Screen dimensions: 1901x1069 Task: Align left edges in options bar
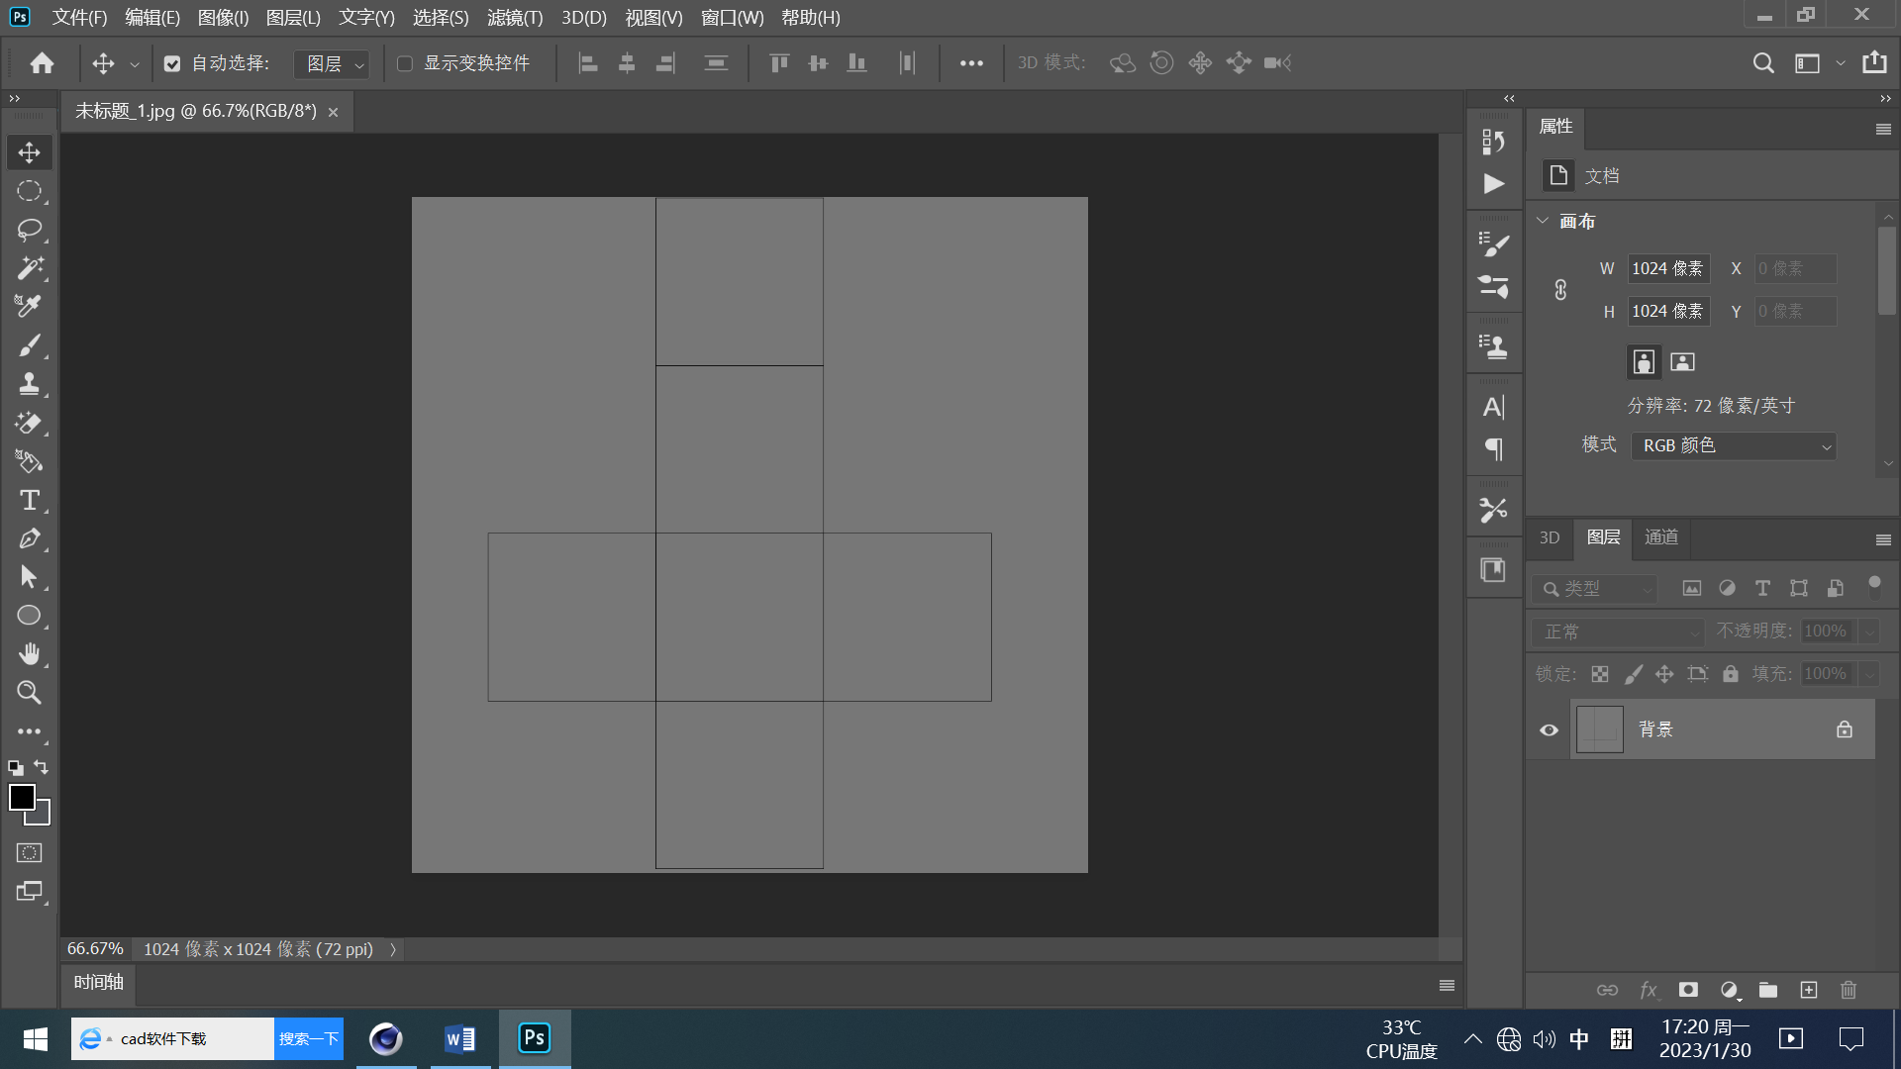(x=588, y=63)
